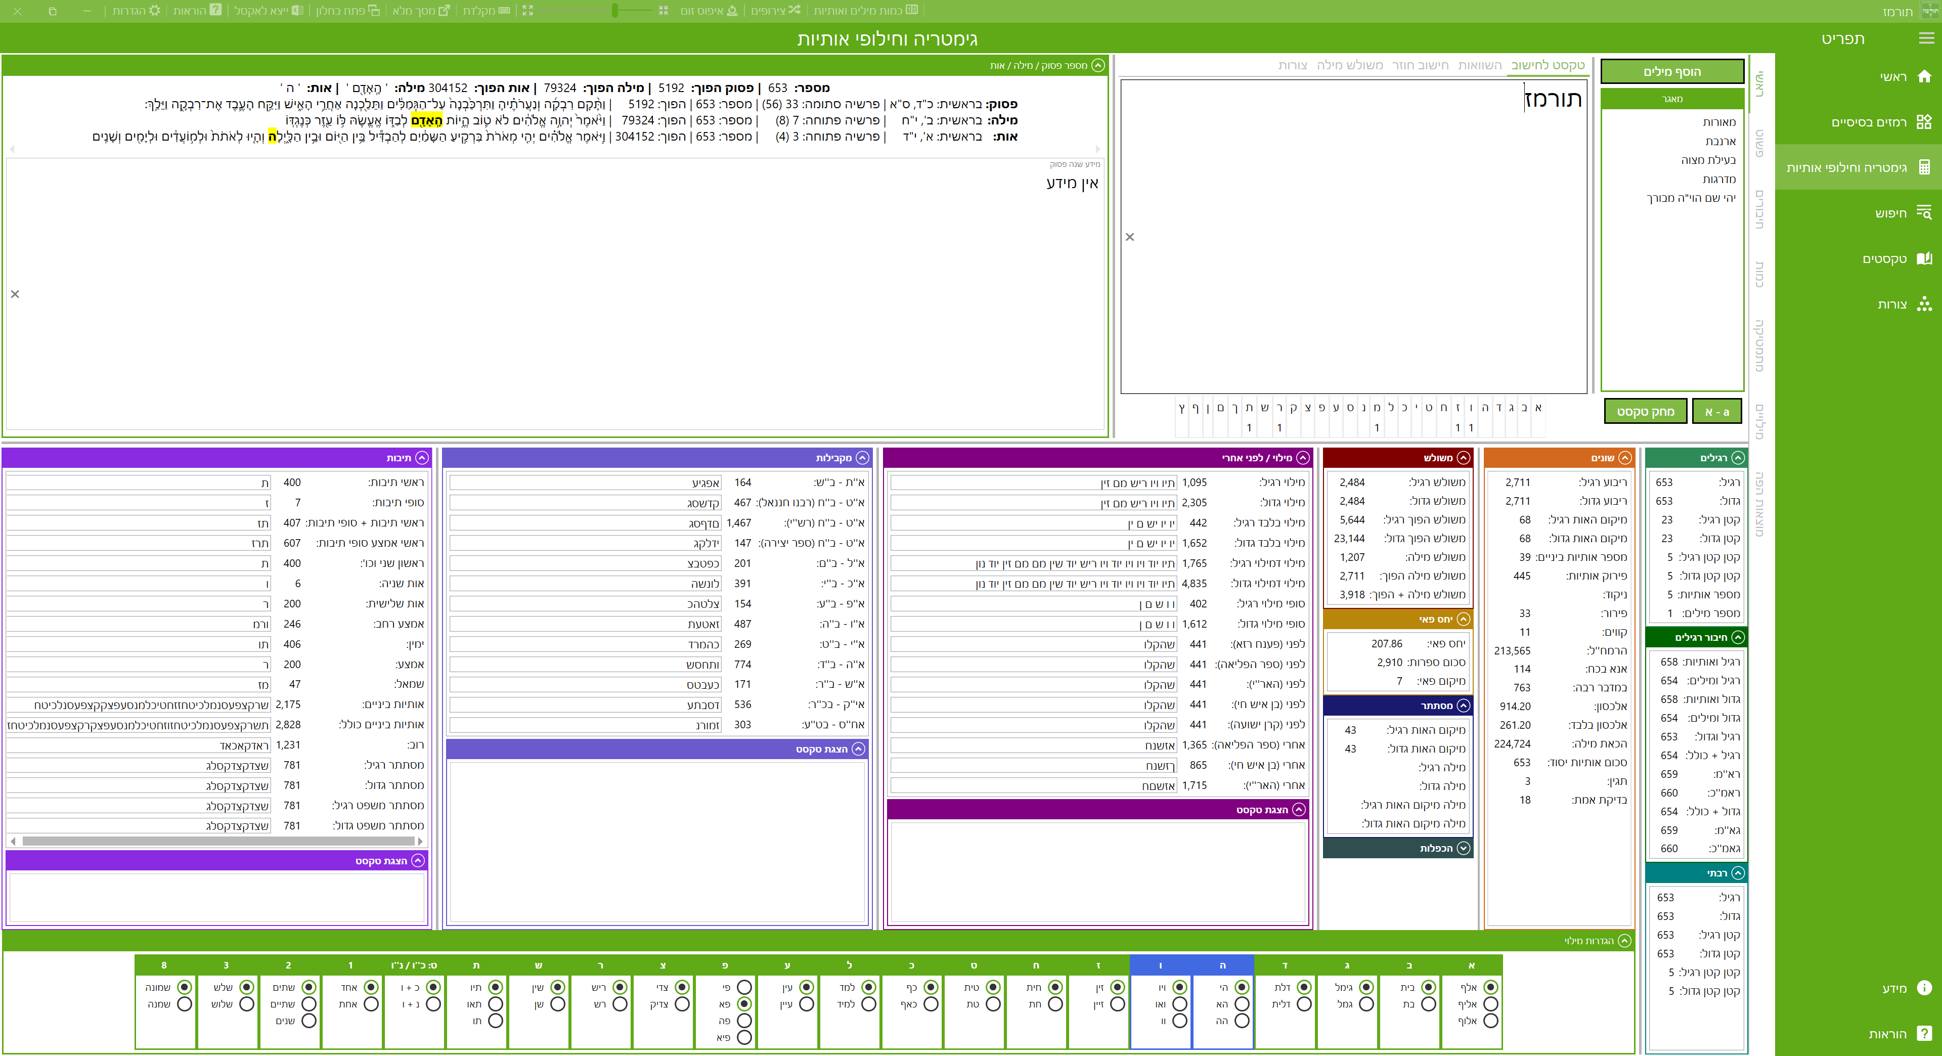Click the מחק טקסט button
This screenshot has height=1056, width=1942.
pos(1645,412)
